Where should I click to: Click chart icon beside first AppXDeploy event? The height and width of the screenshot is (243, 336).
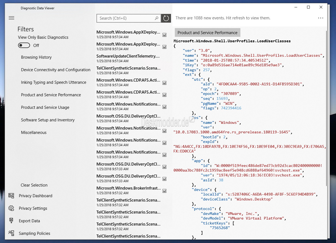tap(164, 35)
